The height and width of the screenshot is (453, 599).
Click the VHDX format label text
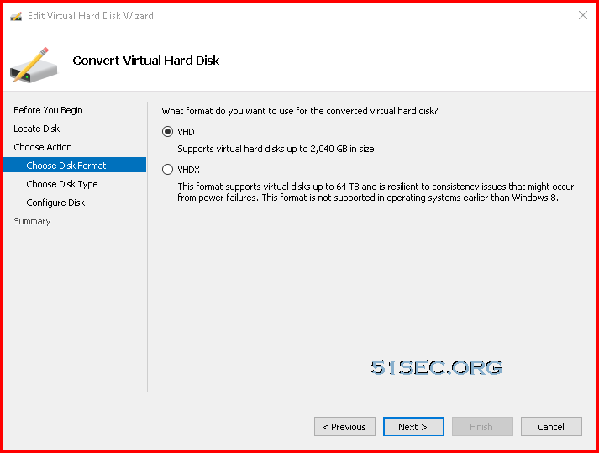point(189,170)
